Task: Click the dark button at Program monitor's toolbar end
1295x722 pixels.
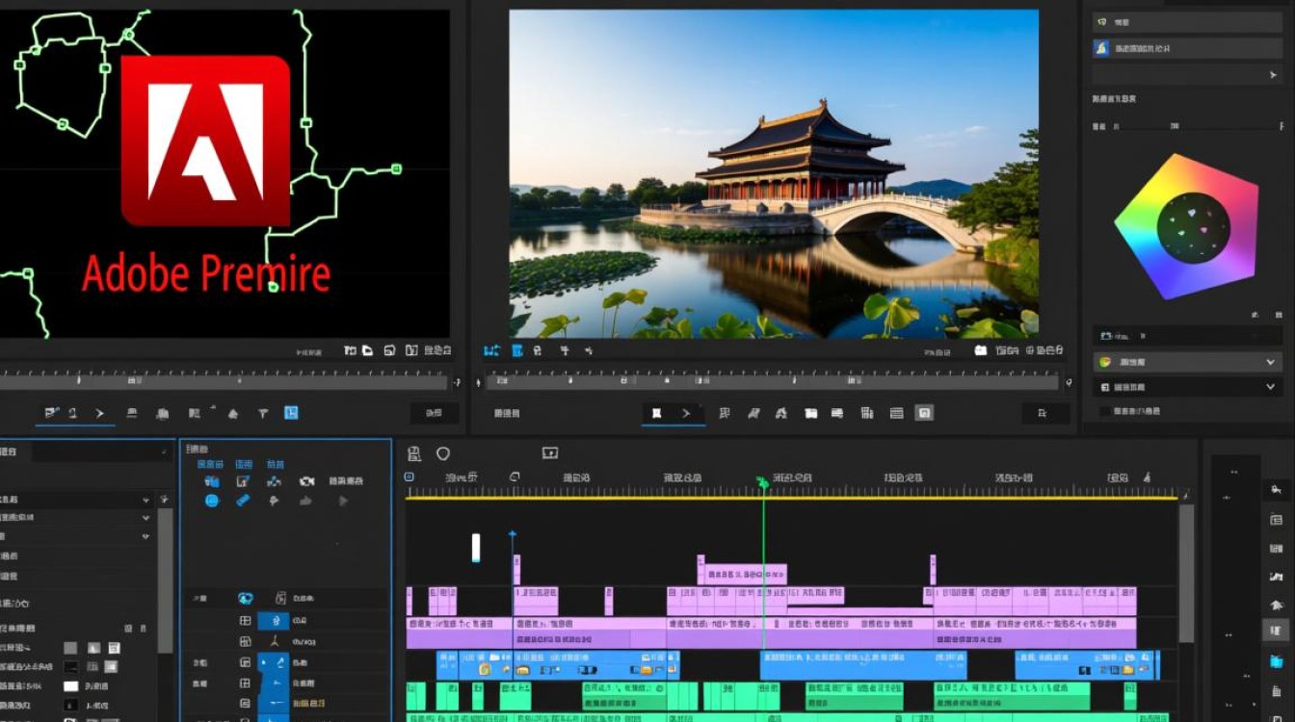Action: pos(1045,414)
